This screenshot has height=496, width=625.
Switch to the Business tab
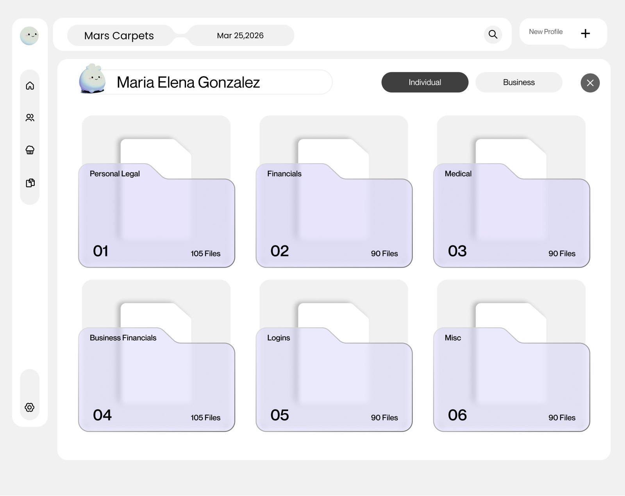coord(519,82)
